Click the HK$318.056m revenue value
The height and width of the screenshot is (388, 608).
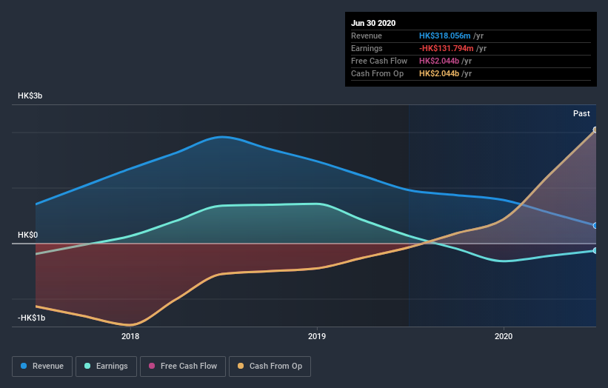coord(445,36)
